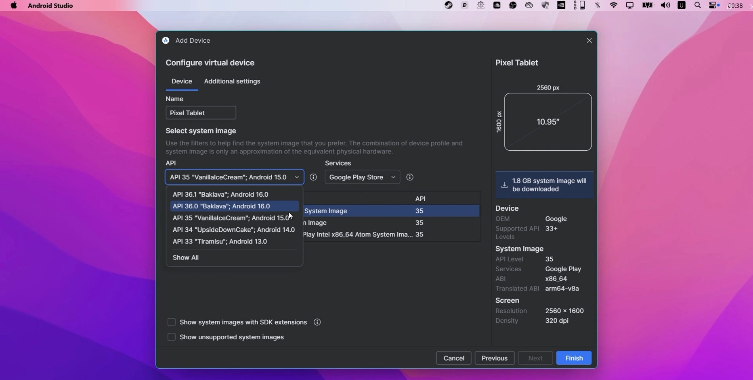Open the battery status menu

648,5
